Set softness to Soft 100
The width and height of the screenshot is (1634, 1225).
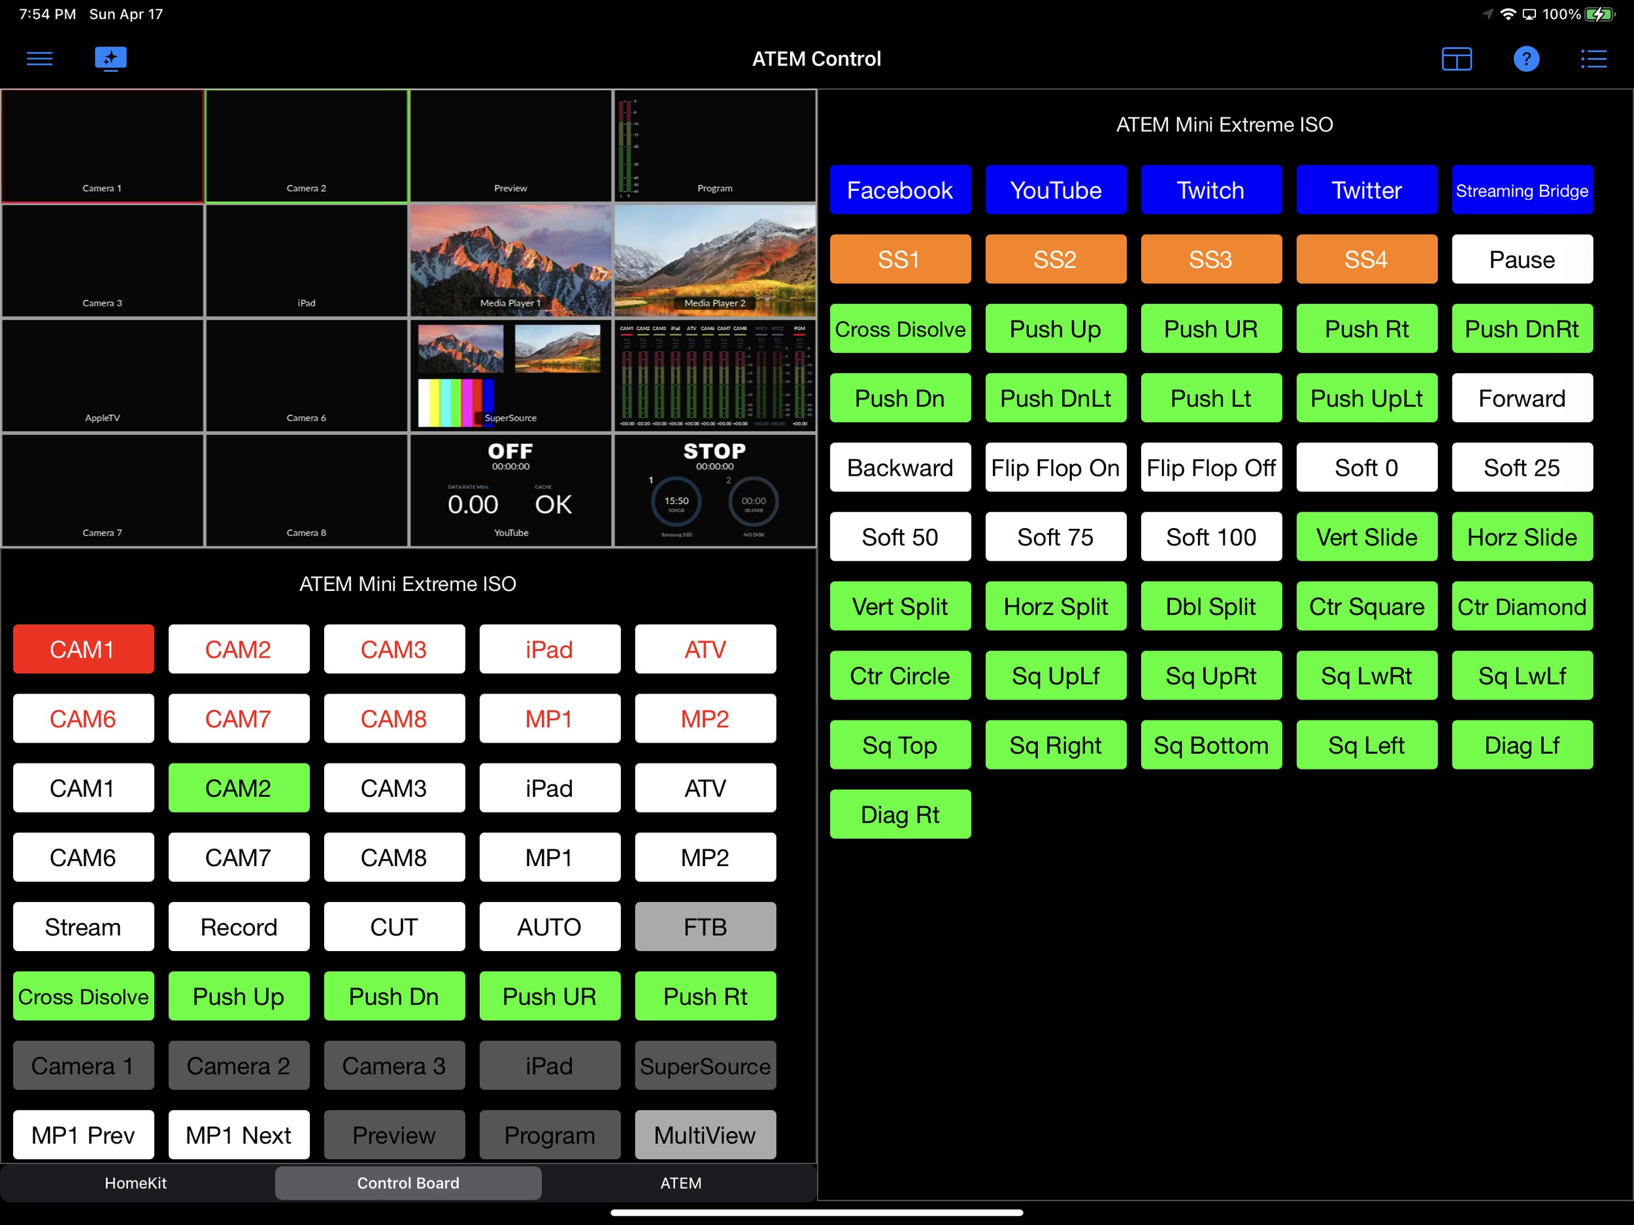[1210, 537]
